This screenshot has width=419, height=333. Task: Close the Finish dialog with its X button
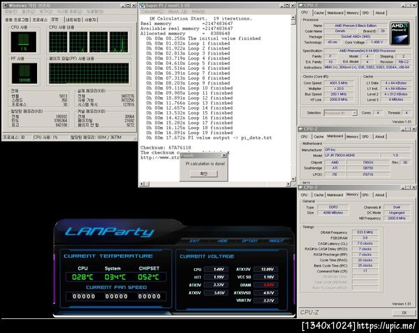(224, 156)
